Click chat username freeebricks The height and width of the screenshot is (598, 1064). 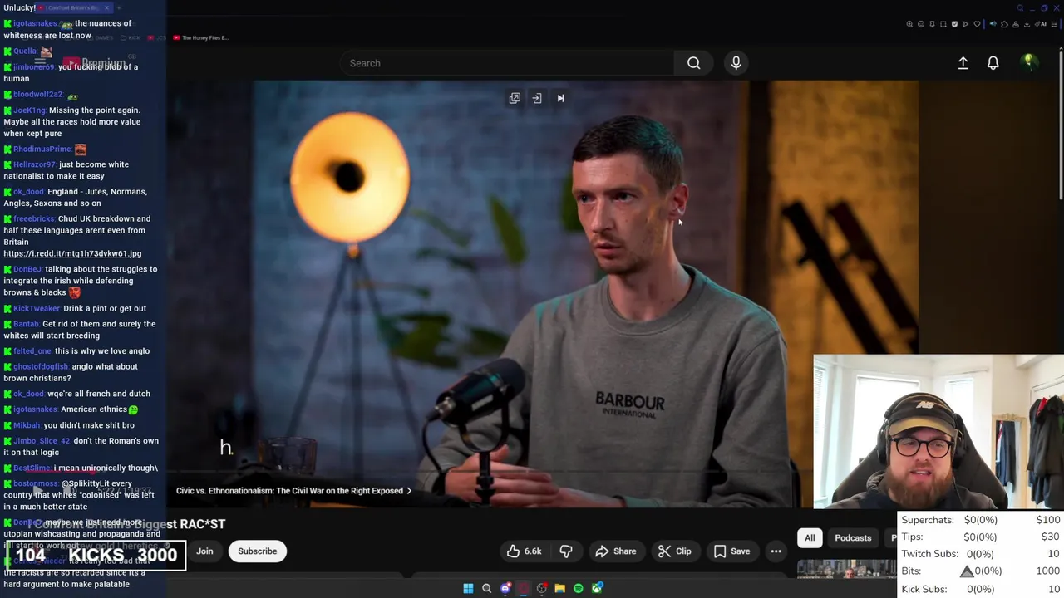pos(34,219)
